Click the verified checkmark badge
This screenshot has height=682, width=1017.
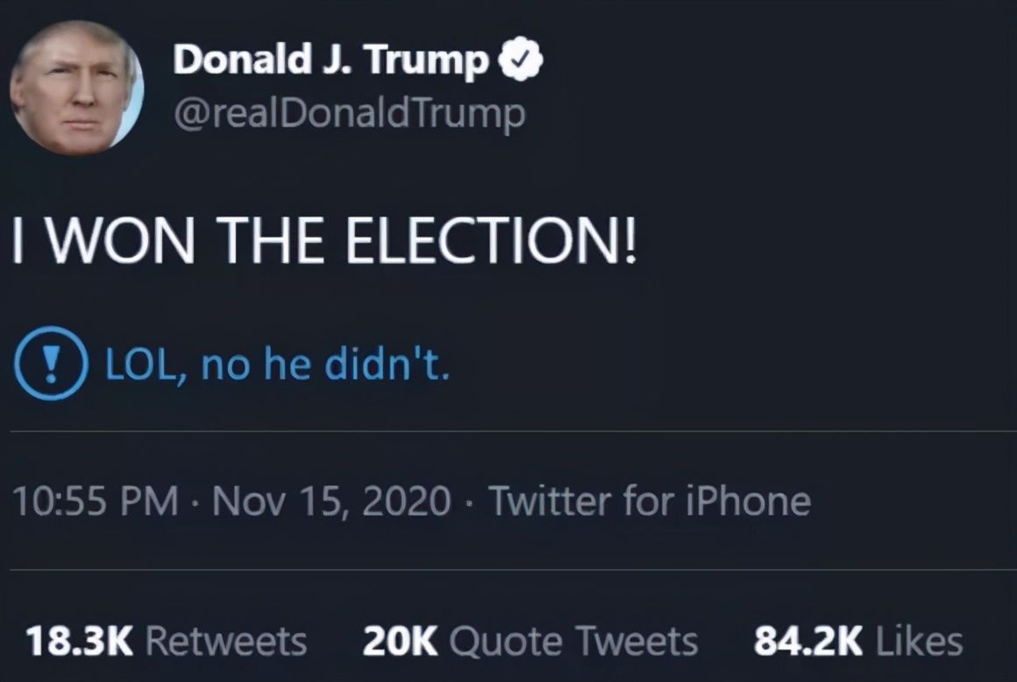522,60
